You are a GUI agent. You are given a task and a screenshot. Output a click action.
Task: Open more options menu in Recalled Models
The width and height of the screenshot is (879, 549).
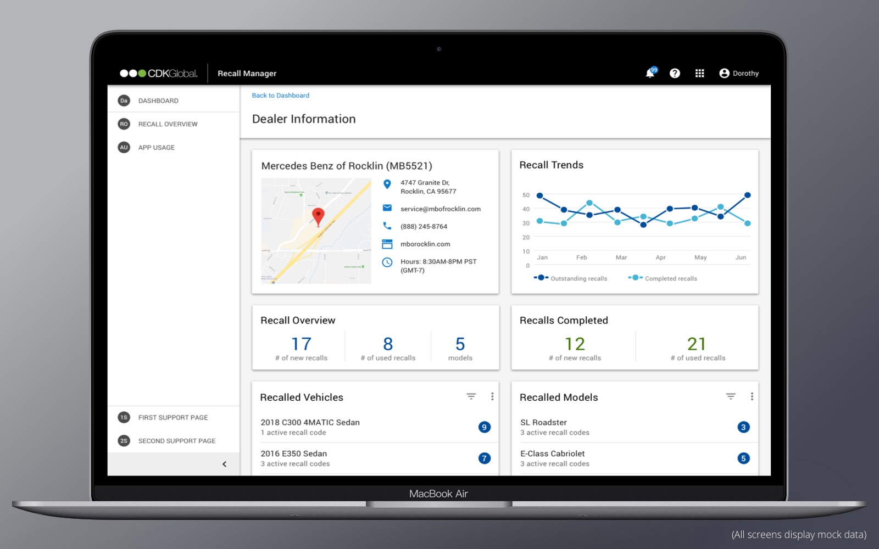click(x=752, y=396)
